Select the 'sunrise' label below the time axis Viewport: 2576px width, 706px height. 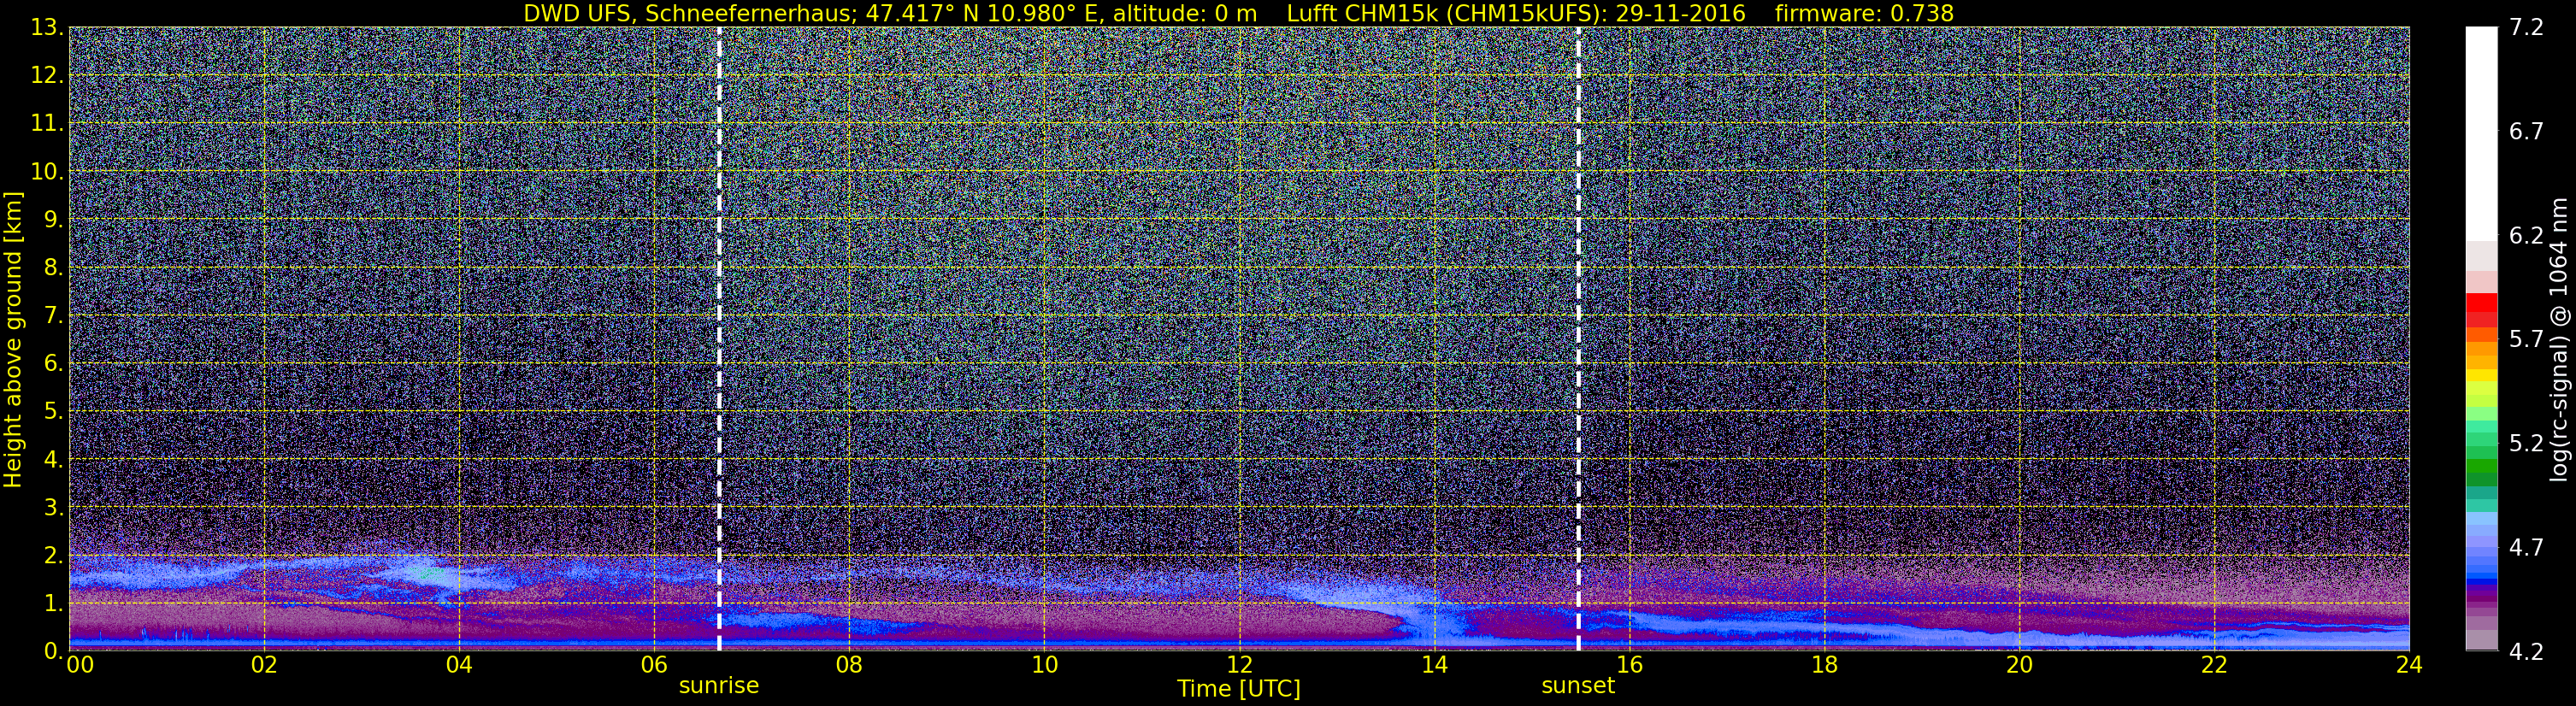point(719,686)
